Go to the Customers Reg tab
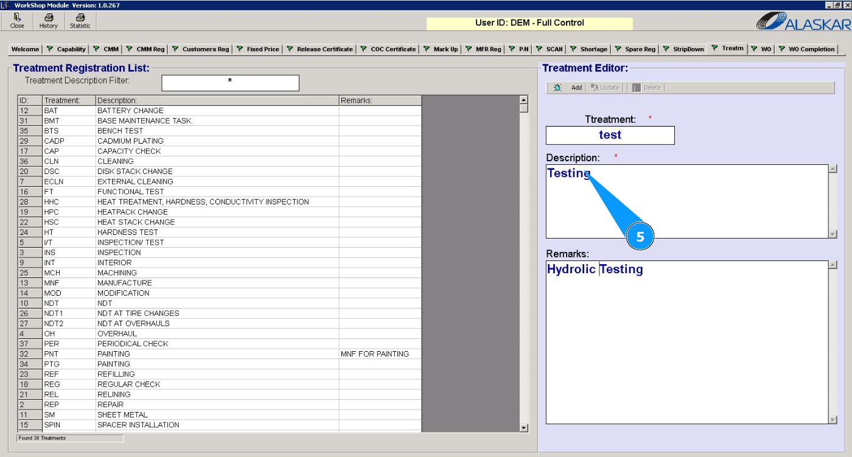 (x=201, y=49)
